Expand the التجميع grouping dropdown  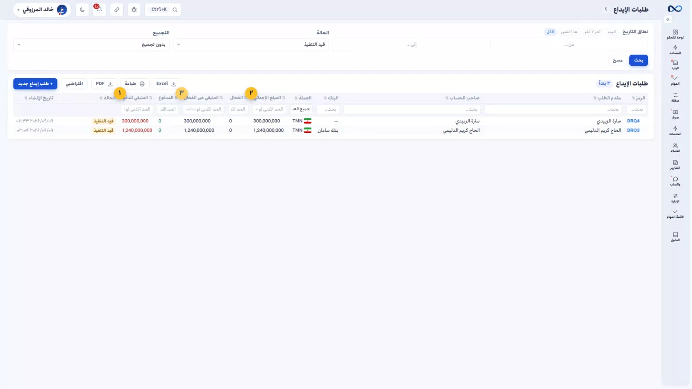click(x=92, y=45)
